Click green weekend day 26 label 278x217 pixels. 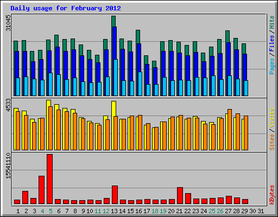coord(220,211)
